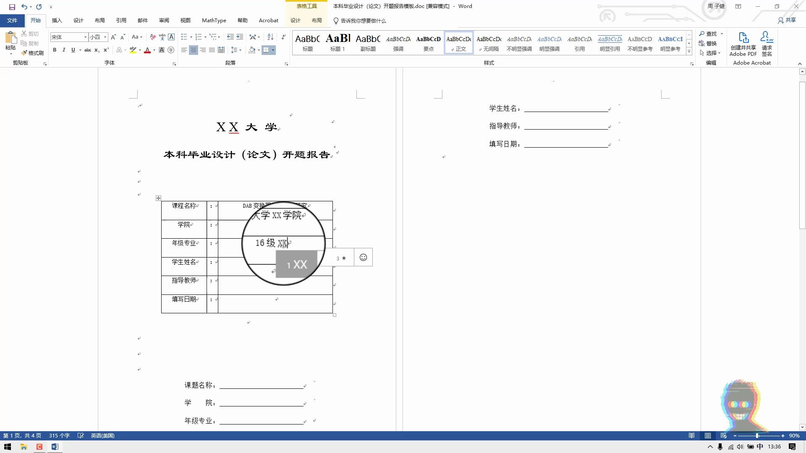Click Replace (替换) button
The height and width of the screenshot is (453, 806).
708,43
